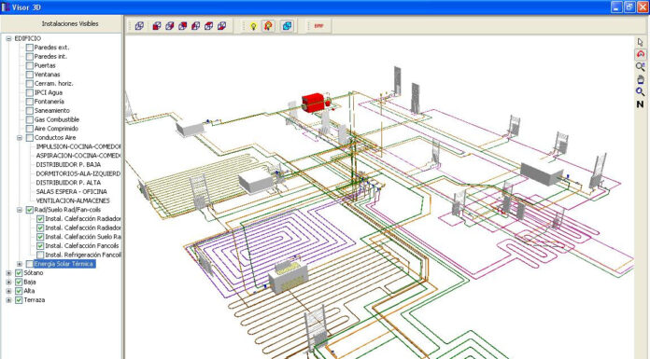
Task: Click the red boiler unit in 3D view
Action: click(314, 103)
